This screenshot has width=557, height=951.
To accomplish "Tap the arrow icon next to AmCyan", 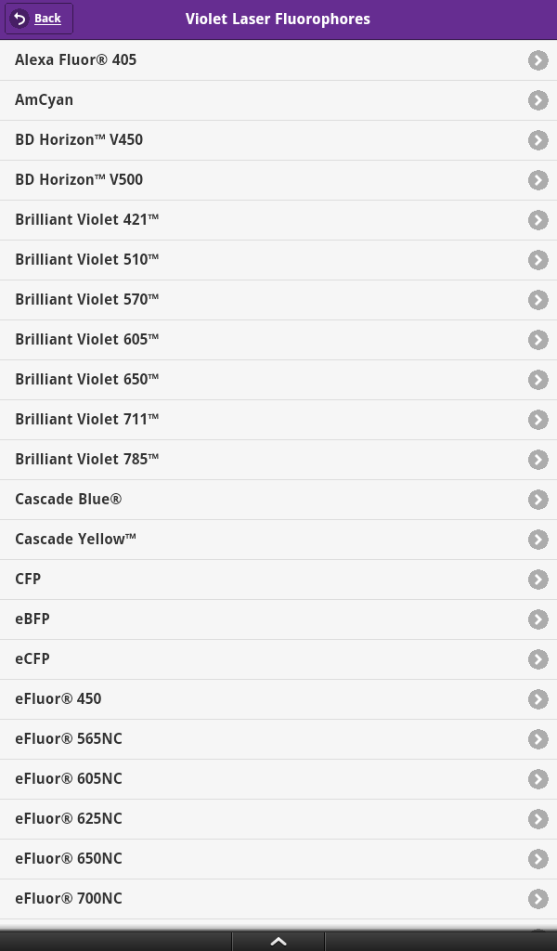I will 538,100.
